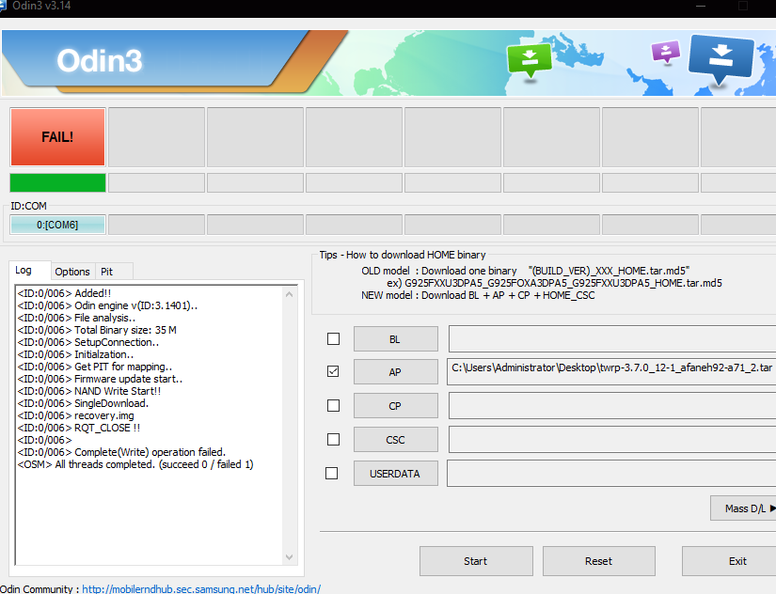Click the BL file path field
The height and width of the screenshot is (594, 776).
(x=612, y=339)
